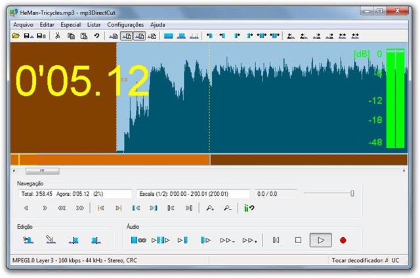Click the red record button
Viewport: 420px width, 278px height.
[343, 240]
